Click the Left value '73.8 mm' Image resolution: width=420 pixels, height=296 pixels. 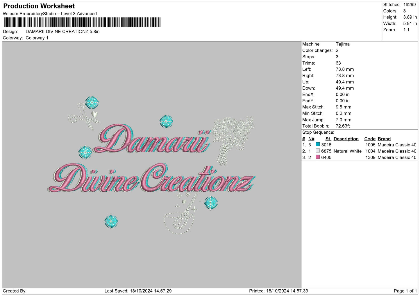(345, 69)
